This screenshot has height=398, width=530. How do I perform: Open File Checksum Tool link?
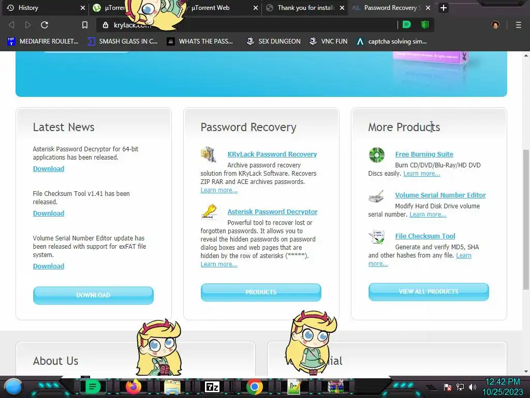425,236
